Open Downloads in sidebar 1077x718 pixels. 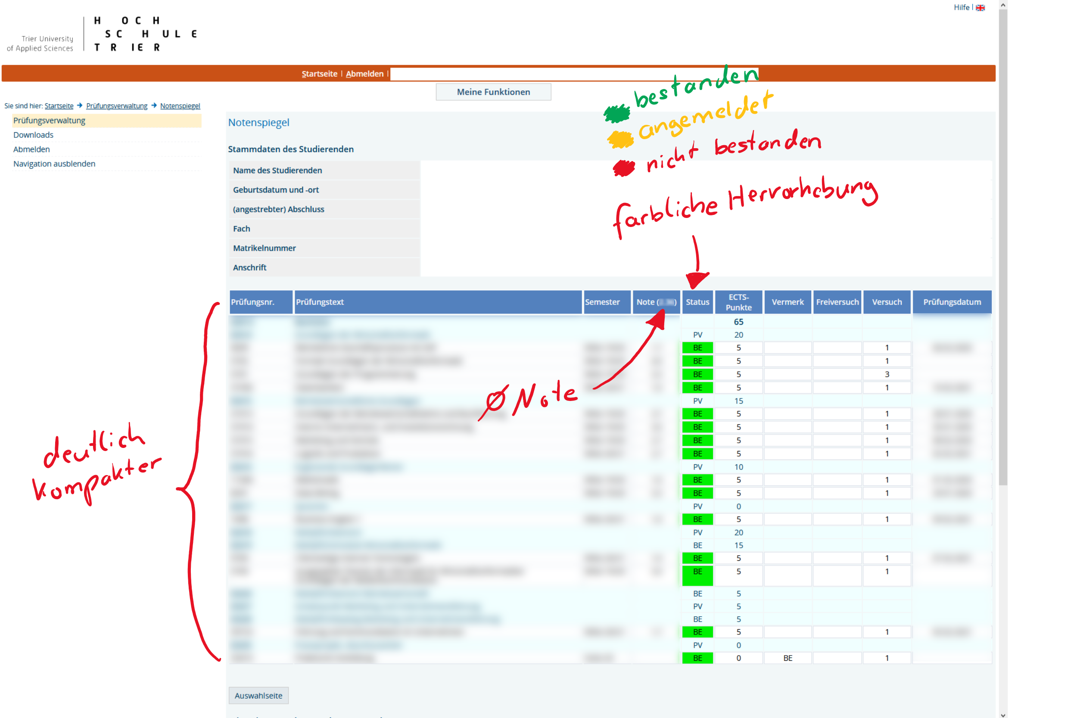(34, 135)
